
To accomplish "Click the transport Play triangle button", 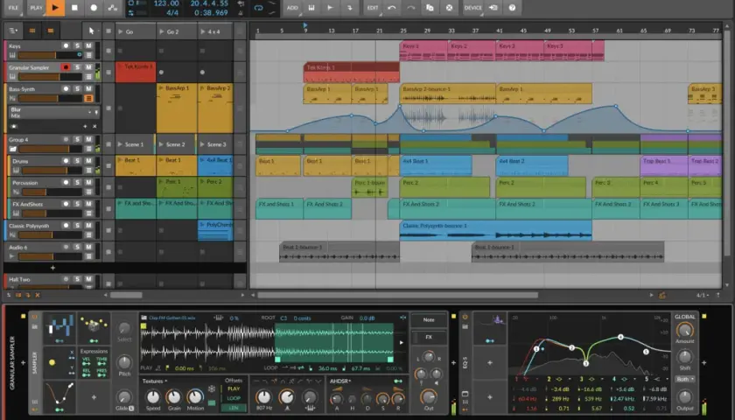I will click(x=55, y=8).
